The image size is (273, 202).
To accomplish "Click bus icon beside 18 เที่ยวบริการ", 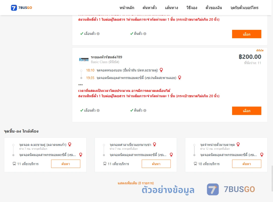I will click(x=195, y=164).
